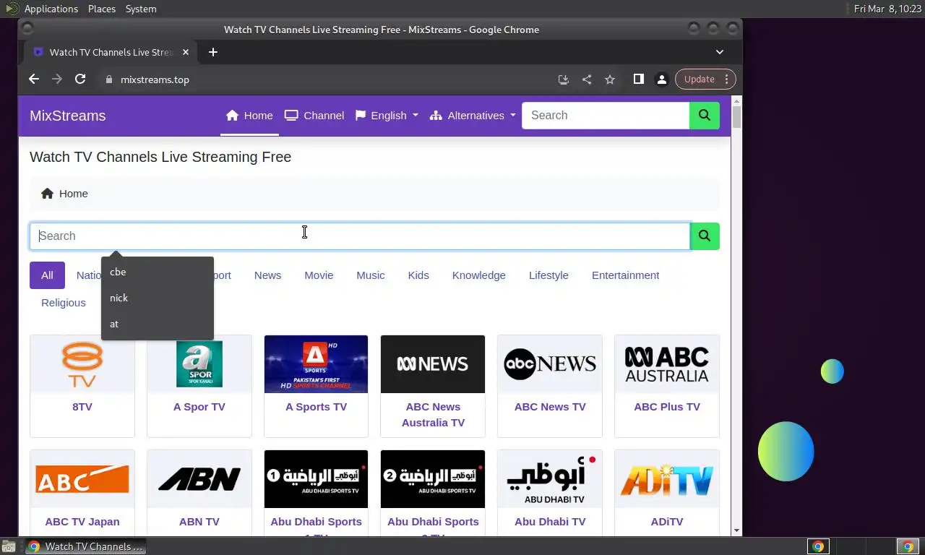Click the page vertical scrollbar thumb
The height and width of the screenshot is (555, 925).
click(736, 118)
